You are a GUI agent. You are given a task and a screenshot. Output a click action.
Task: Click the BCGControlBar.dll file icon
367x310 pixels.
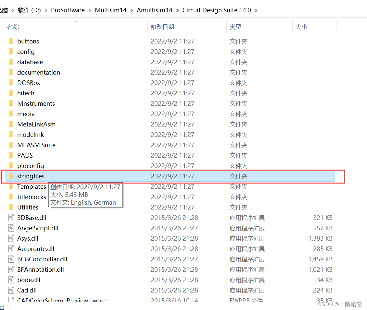pyautogui.click(x=11, y=259)
